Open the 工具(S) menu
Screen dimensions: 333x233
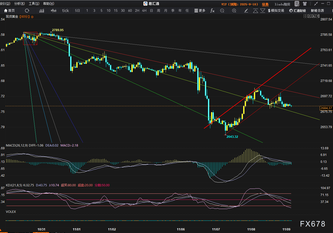pos(34,4)
